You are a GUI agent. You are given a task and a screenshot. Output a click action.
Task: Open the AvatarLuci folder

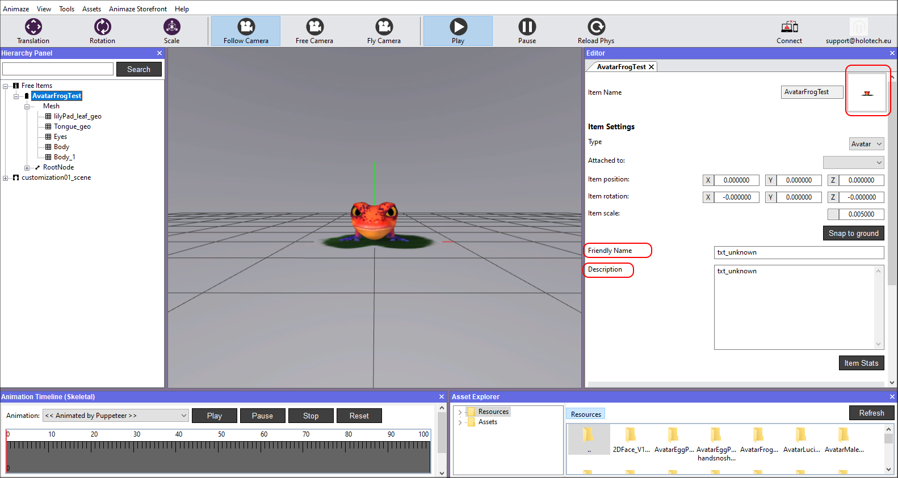[802, 439]
